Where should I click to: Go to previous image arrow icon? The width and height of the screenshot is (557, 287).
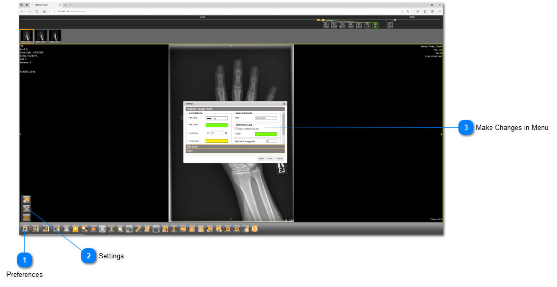tap(228, 229)
